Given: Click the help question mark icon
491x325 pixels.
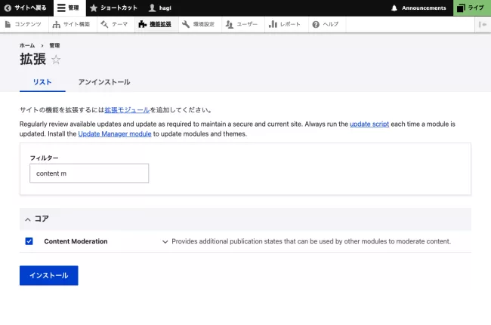Looking at the screenshot, I should [x=316, y=24].
